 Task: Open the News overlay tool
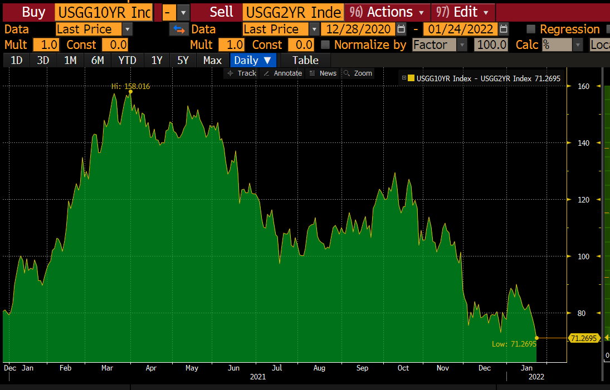323,73
